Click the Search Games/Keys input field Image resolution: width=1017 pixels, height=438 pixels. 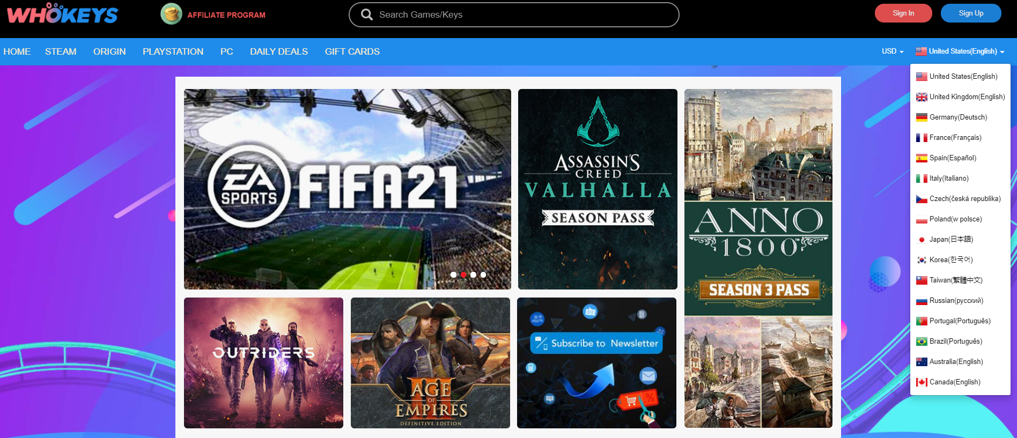click(x=514, y=14)
